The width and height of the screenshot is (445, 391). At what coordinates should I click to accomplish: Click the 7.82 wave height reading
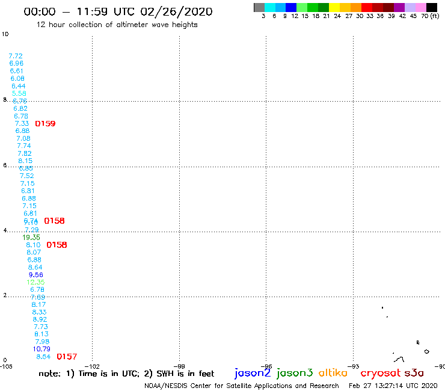[x=25, y=153]
